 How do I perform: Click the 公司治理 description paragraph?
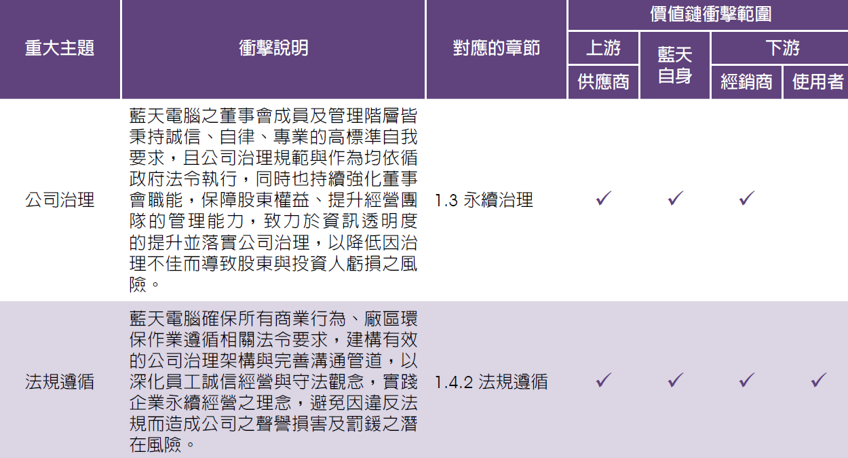pyautogui.click(x=273, y=200)
